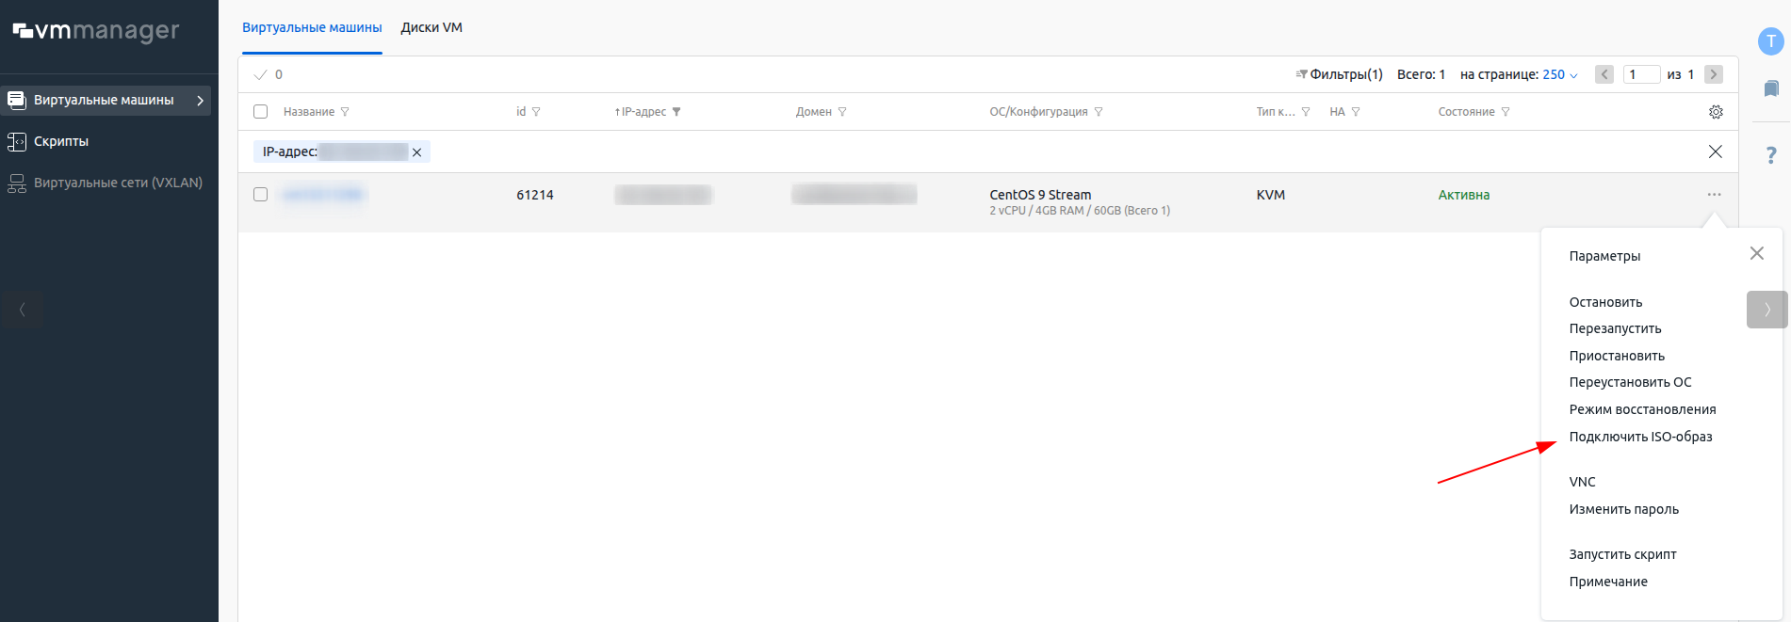The image size is (1791, 622).
Task: Expand the Виртуальные машины sidebar submenu
Action: [200, 101]
